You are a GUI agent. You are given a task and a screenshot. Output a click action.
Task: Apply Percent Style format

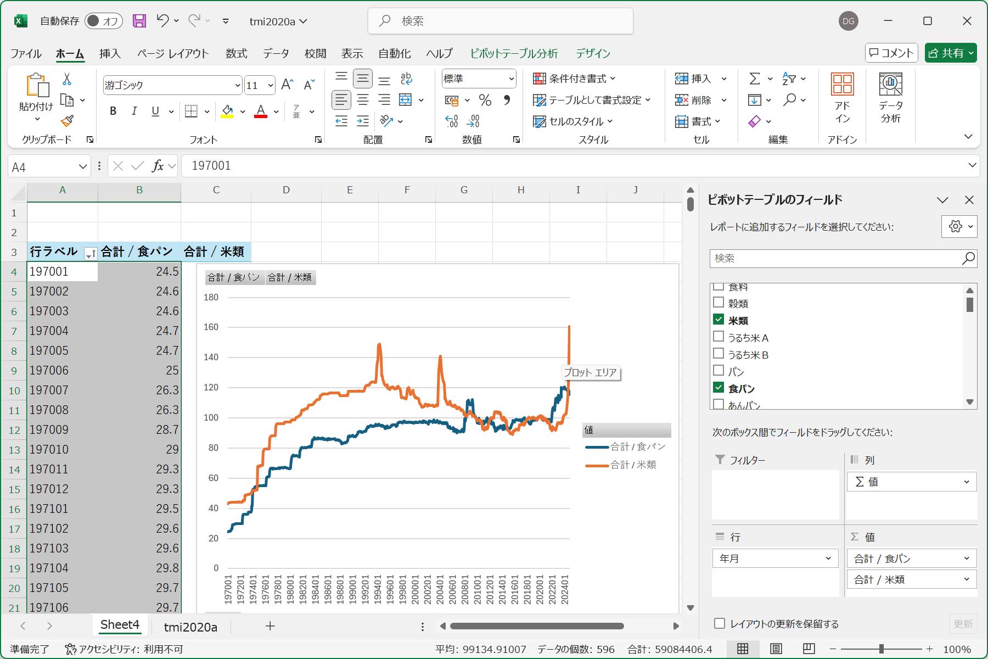point(485,100)
